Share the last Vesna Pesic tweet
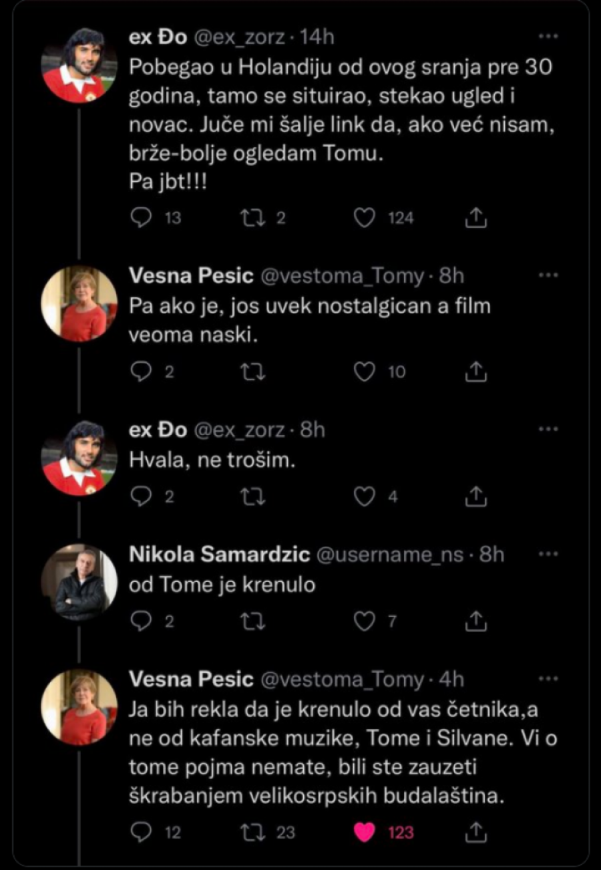The image size is (601, 870). 474,832
